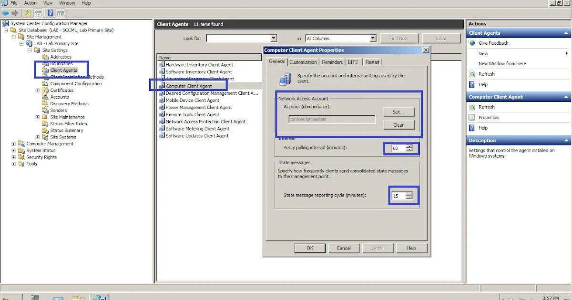Collapse the Site Database tree node
This screenshot has height=300, width=572.
[x=6, y=30]
